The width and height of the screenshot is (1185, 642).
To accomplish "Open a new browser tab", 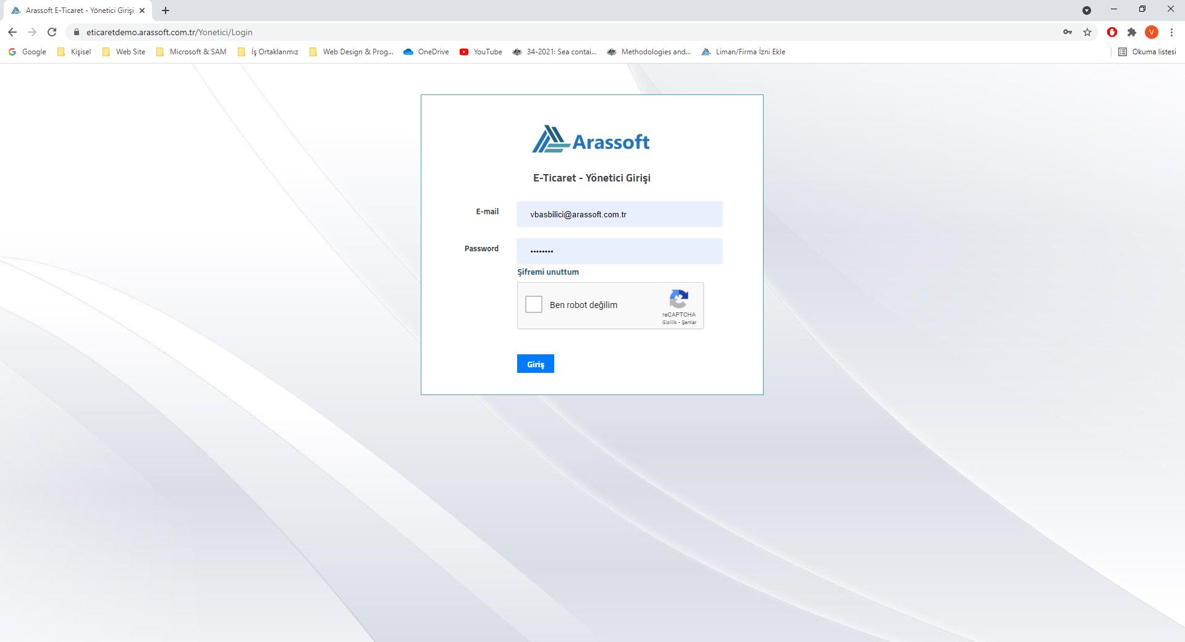I will click(x=166, y=10).
